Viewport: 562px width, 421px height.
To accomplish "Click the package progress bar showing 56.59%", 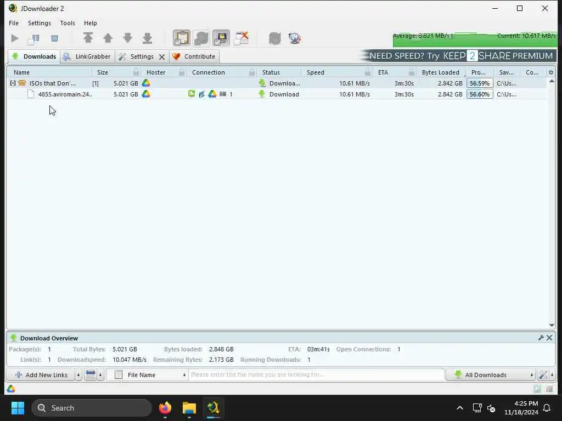I will point(480,83).
